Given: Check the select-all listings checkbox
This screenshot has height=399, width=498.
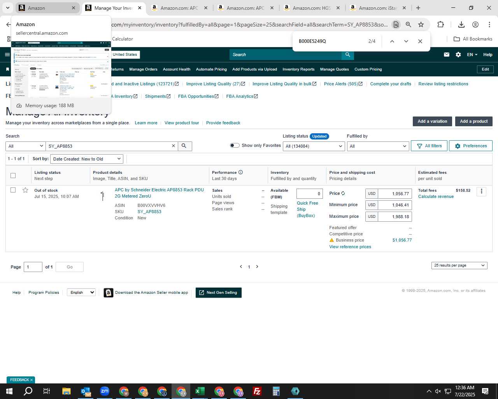Looking at the screenshot, I should pos(13,175).
